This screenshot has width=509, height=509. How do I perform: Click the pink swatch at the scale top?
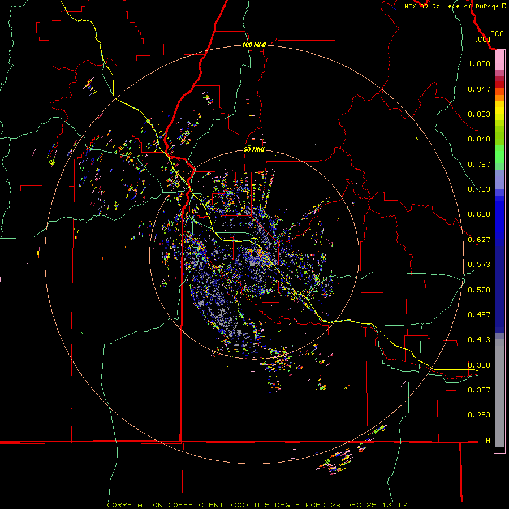pyautogui.click(x=499, y=61)
